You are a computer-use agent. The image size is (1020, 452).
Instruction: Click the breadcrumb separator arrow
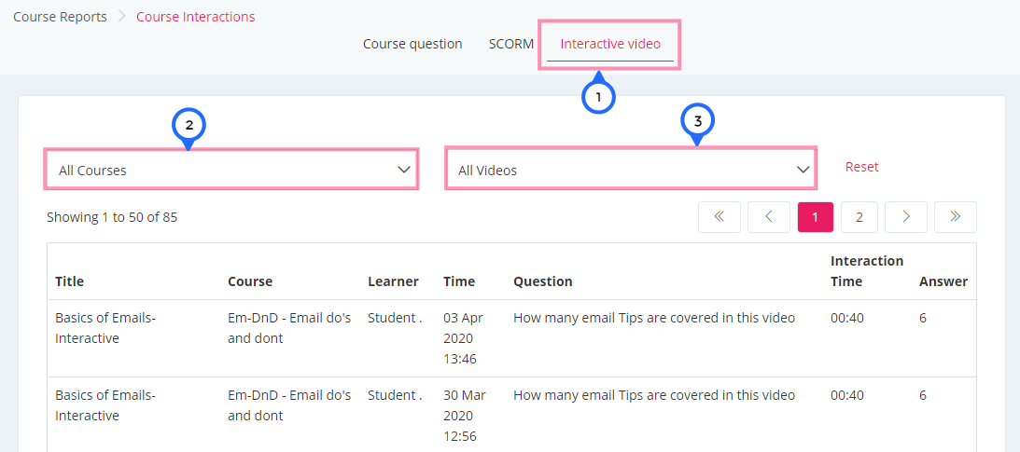[121, 17]
